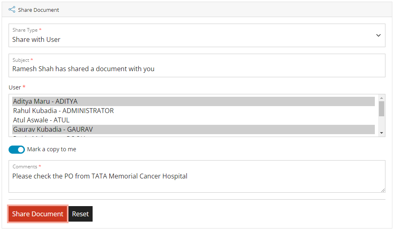Click the "Share with User" selected value
The width and height of the screenshot is (394, 235).
36,39
